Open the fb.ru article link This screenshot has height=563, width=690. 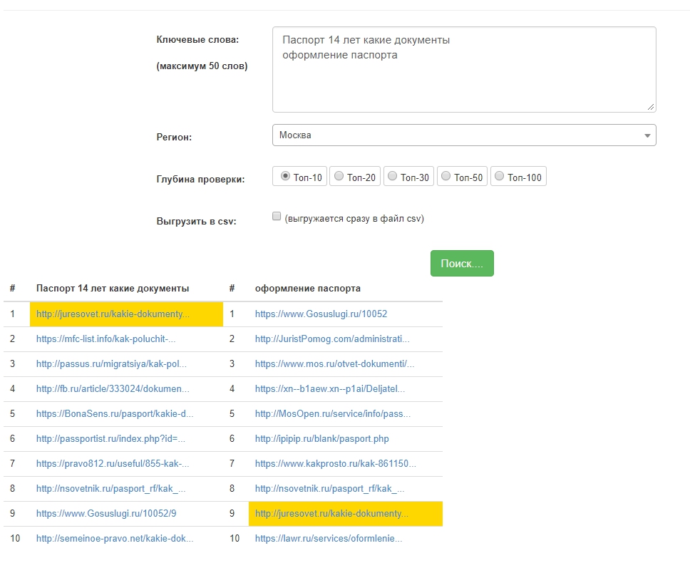pos(113,388)
